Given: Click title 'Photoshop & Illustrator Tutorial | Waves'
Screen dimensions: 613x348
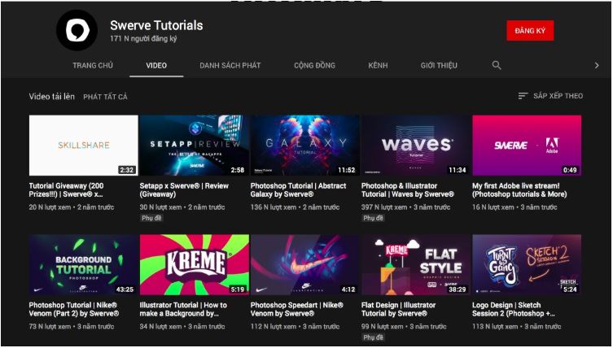Looking at the screenshot, I should (x=408, y=190).
